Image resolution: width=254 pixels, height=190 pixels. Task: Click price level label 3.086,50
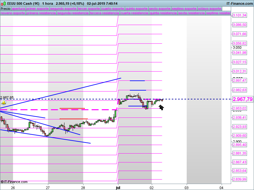point(239,25)
